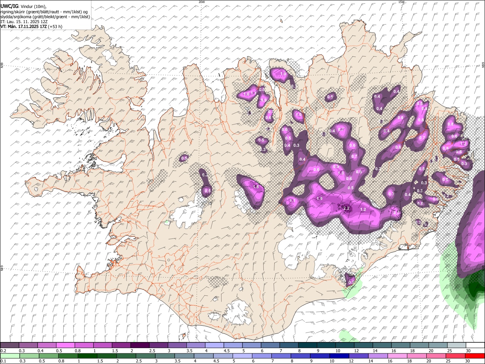Click the "IT: Lau. 15. 11. 2025 12Z" line

24,22
